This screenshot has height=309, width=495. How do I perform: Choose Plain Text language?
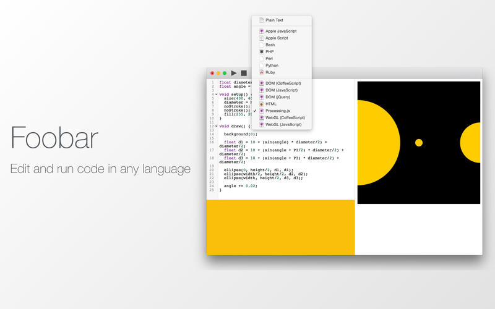282,20
